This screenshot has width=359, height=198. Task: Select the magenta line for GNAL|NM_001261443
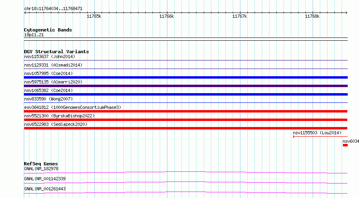tap(186, 192)
